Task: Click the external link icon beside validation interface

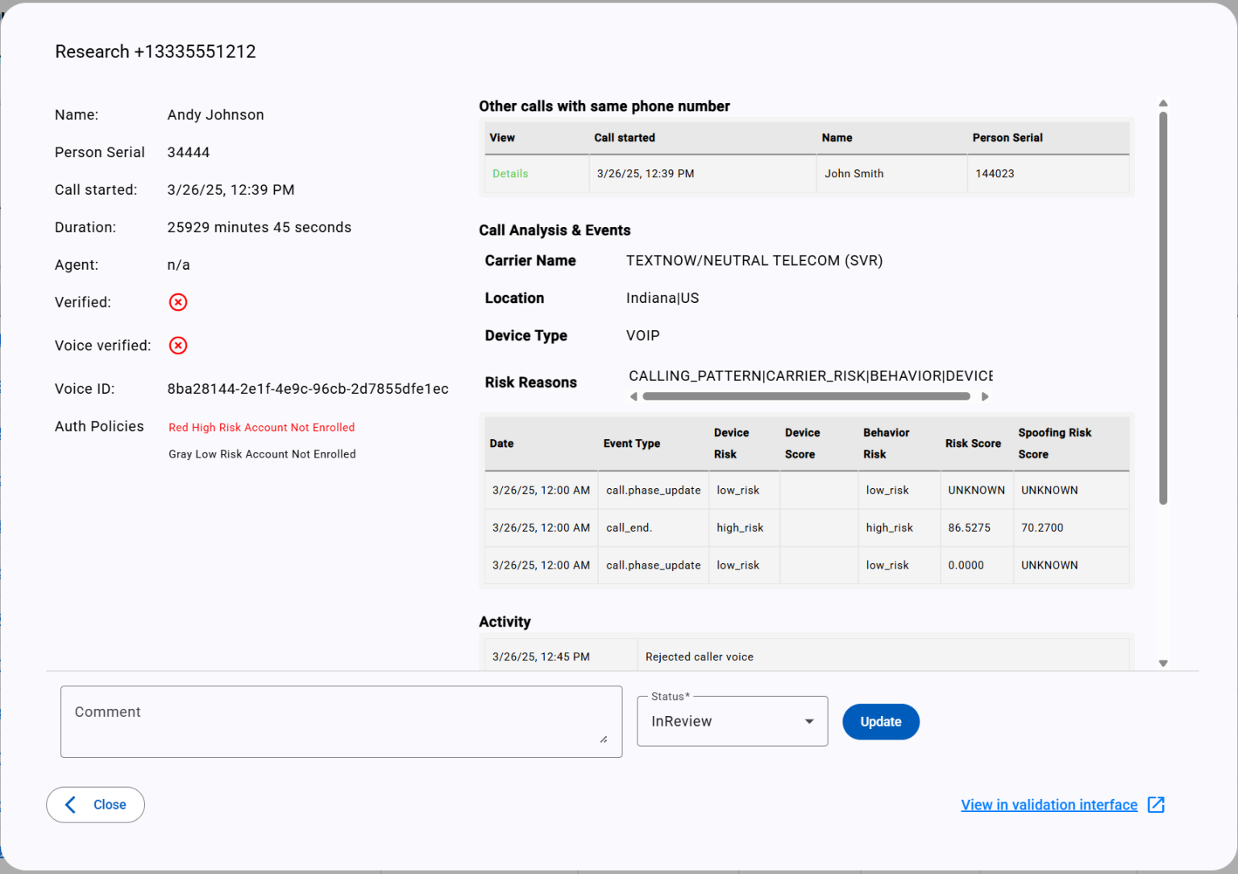Action: 1156,805
